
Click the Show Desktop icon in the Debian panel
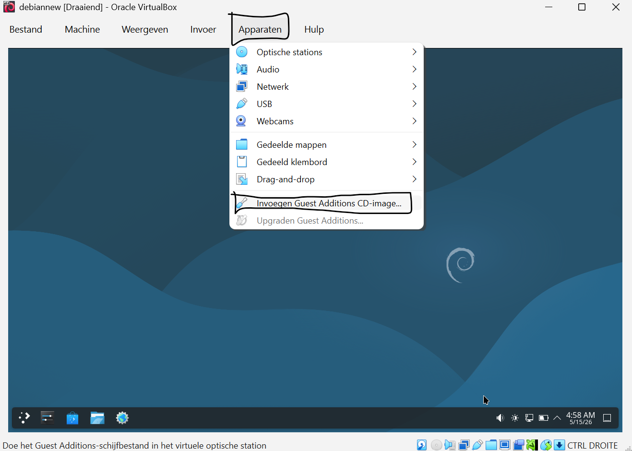pos(607,418)
